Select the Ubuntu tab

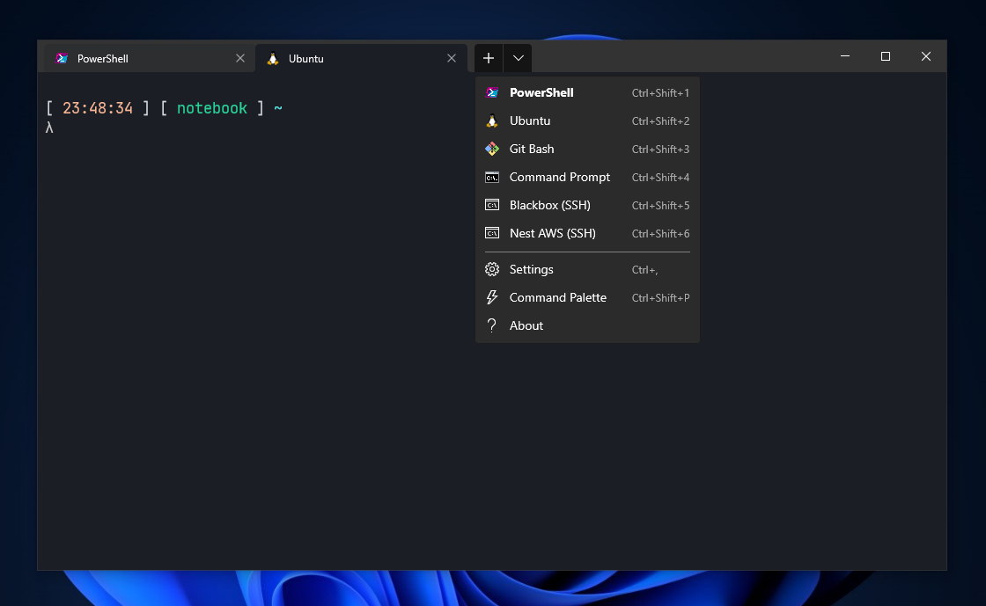click(x=361, y=58)
